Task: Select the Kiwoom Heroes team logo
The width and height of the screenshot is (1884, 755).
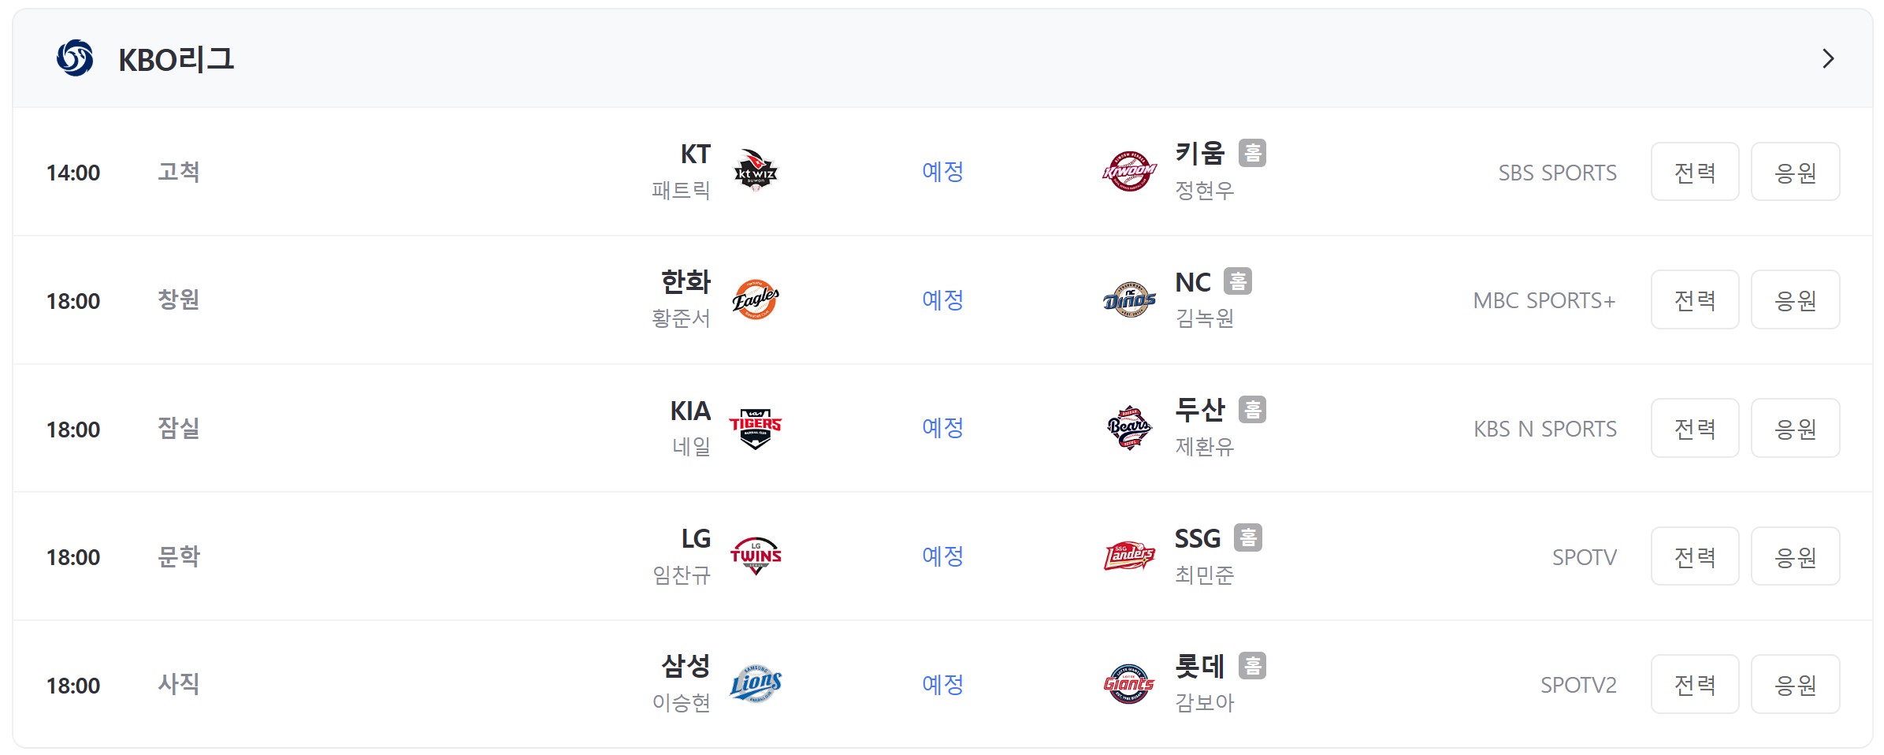Action: tap(1129, 171)
